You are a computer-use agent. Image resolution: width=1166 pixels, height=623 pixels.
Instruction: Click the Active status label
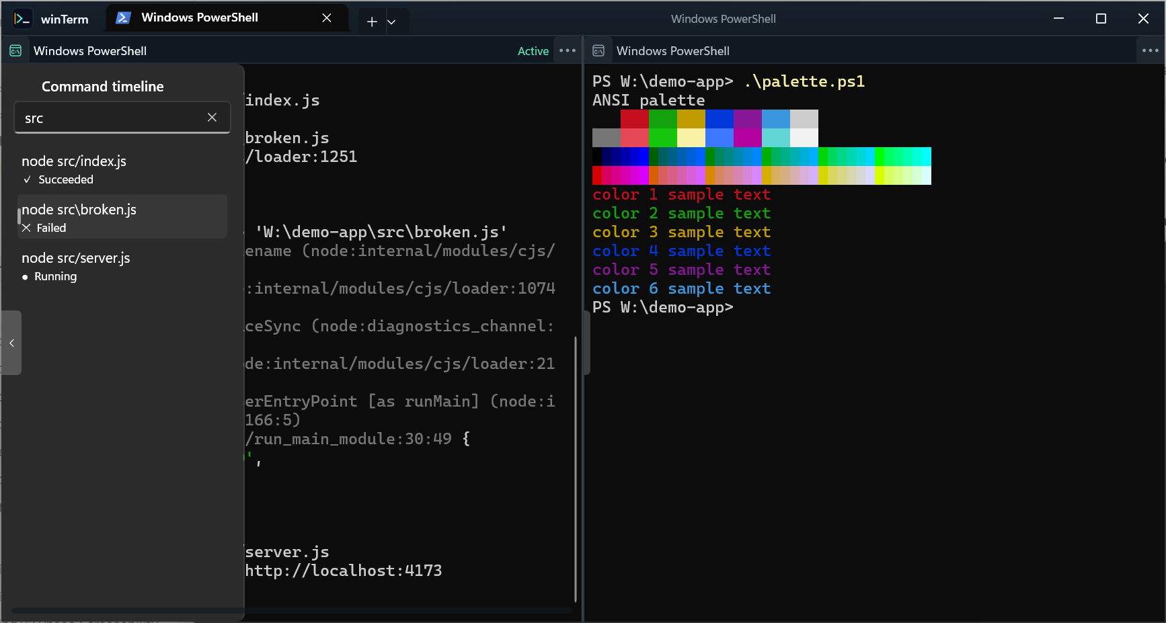pyautogui.click(x=533, y=51)
